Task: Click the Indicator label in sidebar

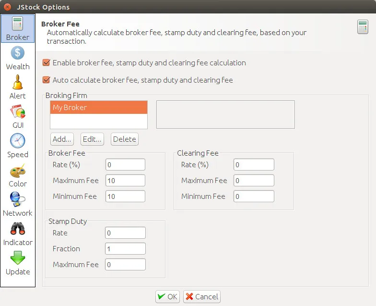Action: [x=18, y=242]
